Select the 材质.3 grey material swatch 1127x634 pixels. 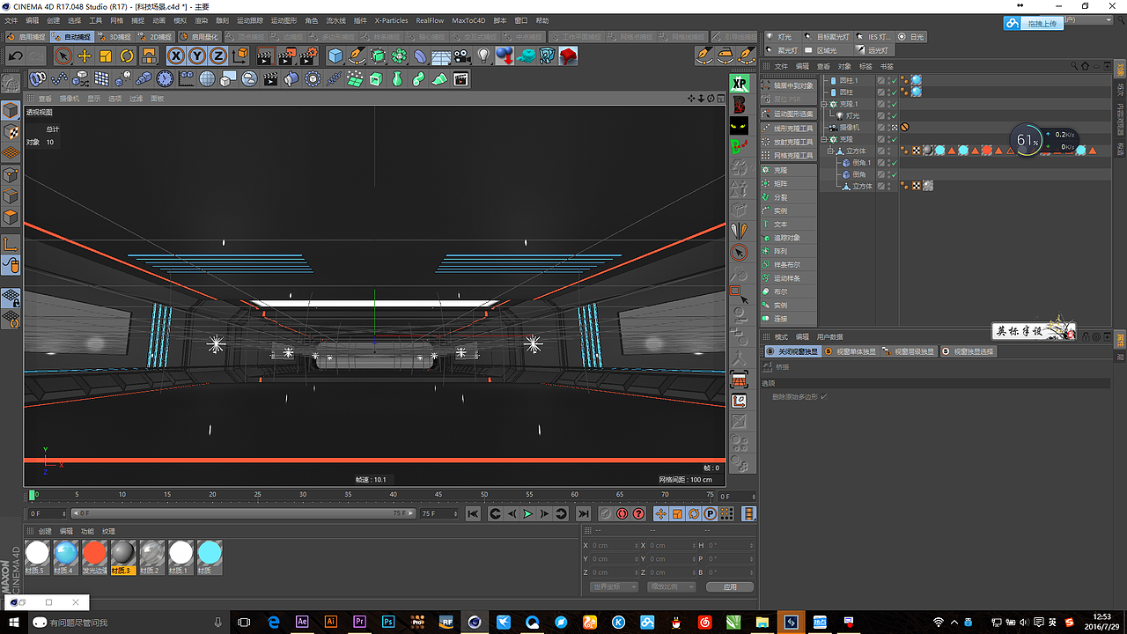(123, 557)
